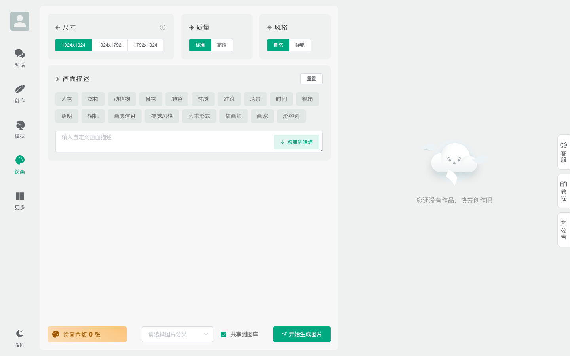
Task: Choose 高清 quality option
Action: pyautogui.click(x=222, y=45)
